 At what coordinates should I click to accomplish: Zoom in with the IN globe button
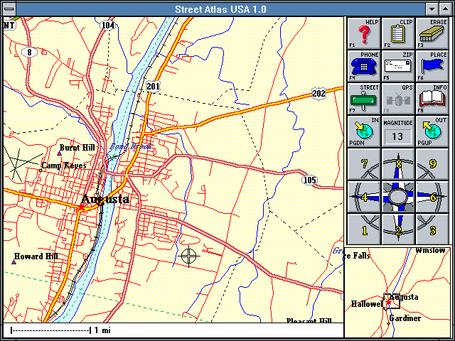click(363, 131)
